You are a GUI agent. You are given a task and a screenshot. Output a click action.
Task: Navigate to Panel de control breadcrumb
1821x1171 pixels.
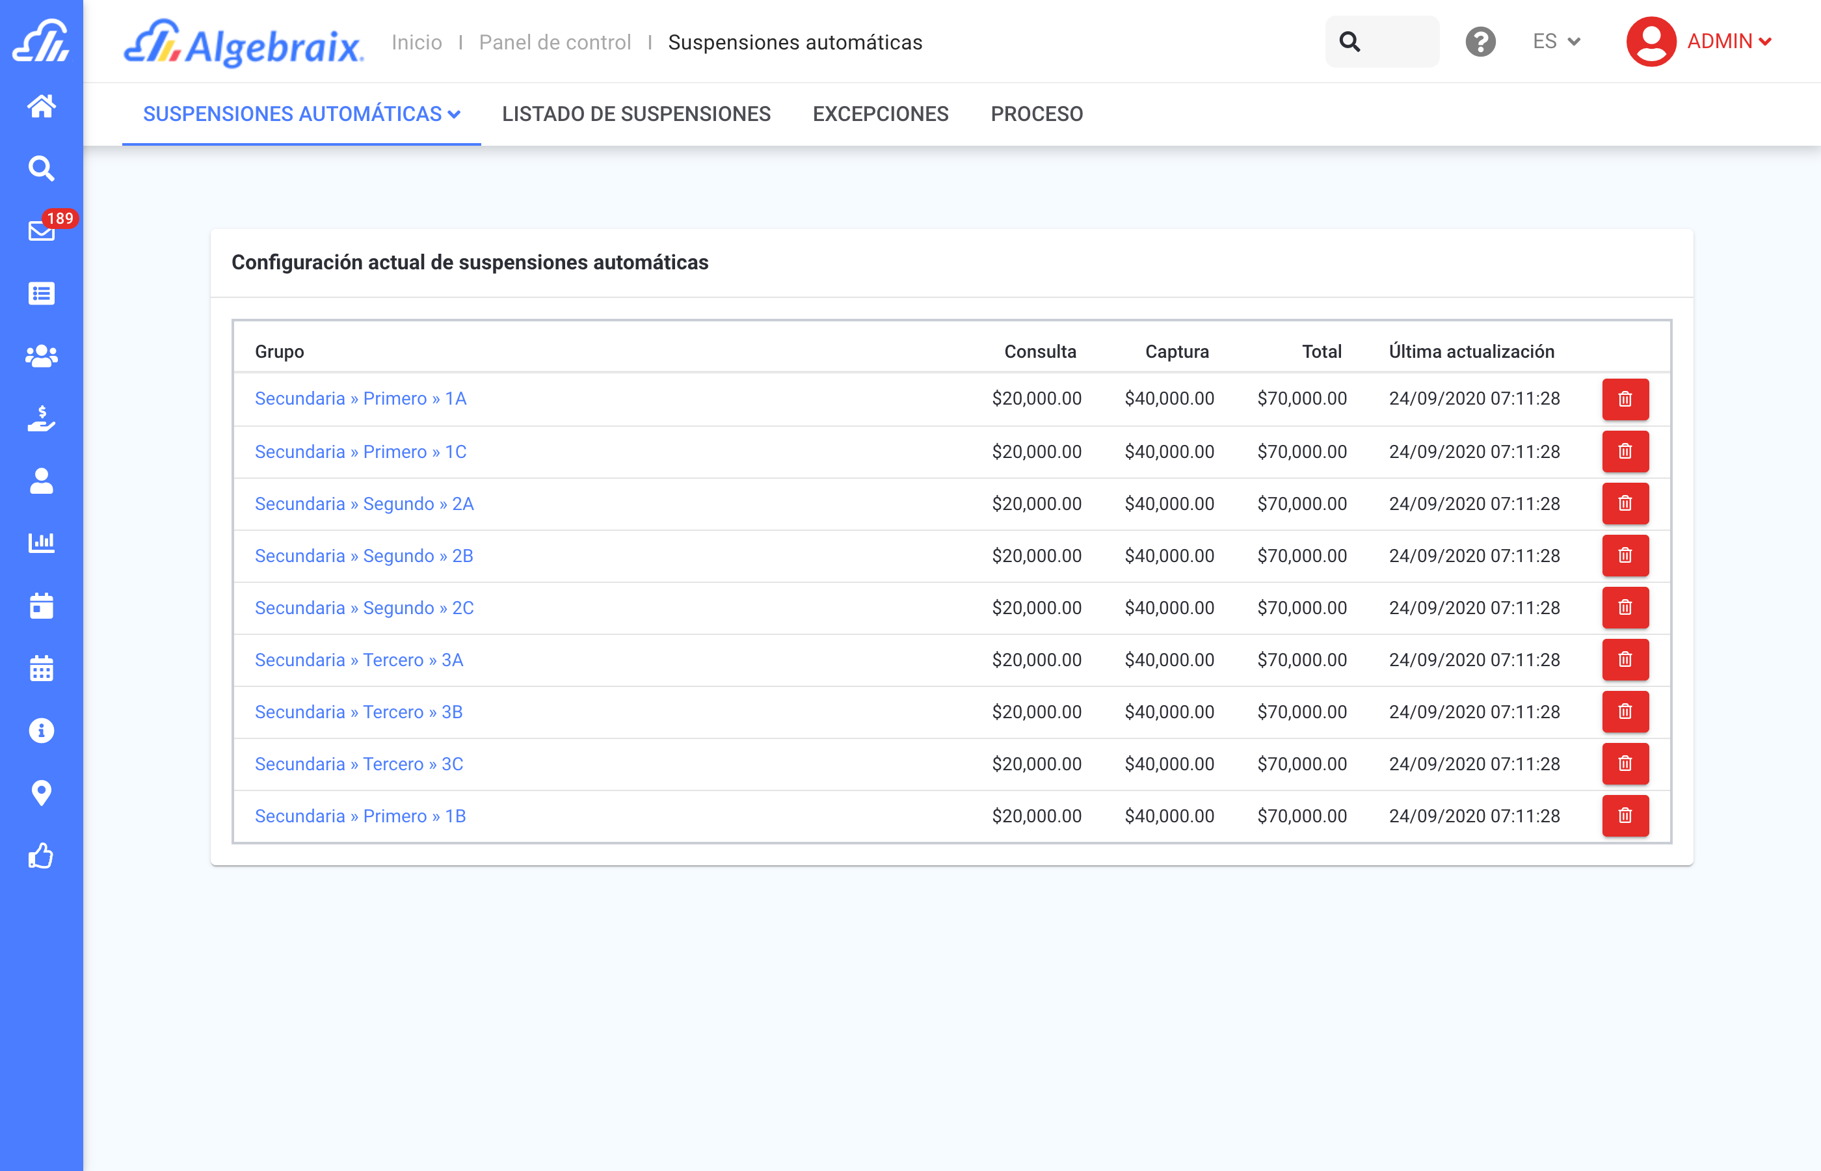click(555, 42)
